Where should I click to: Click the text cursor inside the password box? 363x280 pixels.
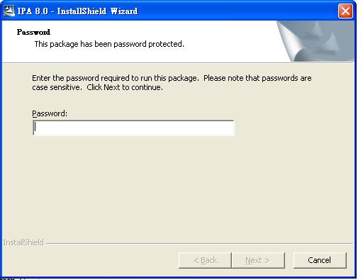tap(35, 128)
